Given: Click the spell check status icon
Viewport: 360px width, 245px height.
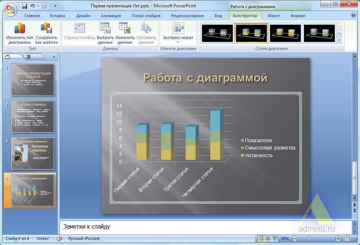Looking at the screenshot, I should (x=60, y=238).
